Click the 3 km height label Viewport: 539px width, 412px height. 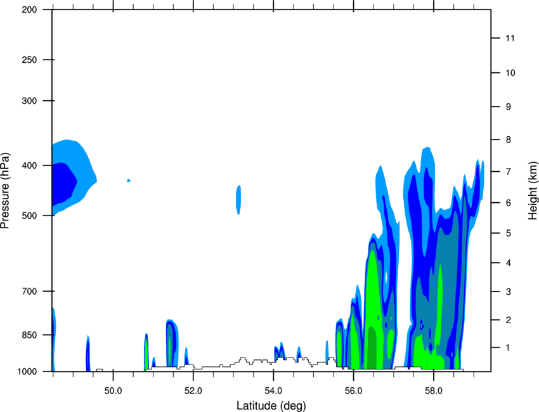pyautogui.click(x=509, y=292)
